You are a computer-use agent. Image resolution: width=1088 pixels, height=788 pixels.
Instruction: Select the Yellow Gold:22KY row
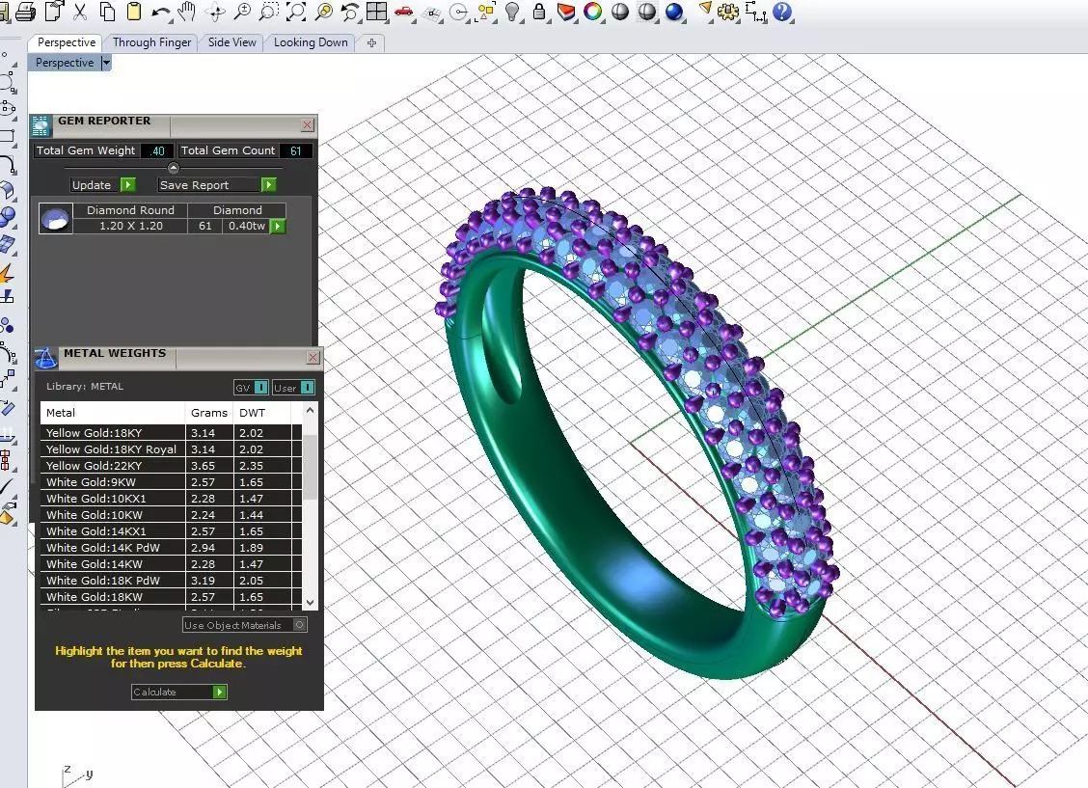tap(172, 466)
